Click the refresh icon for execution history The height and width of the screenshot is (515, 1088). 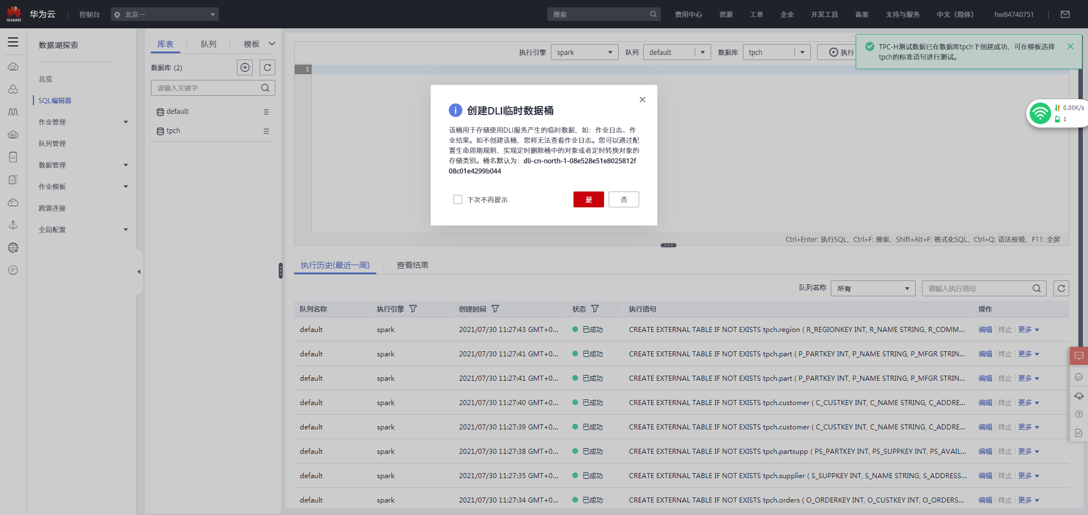[1061, 288]
